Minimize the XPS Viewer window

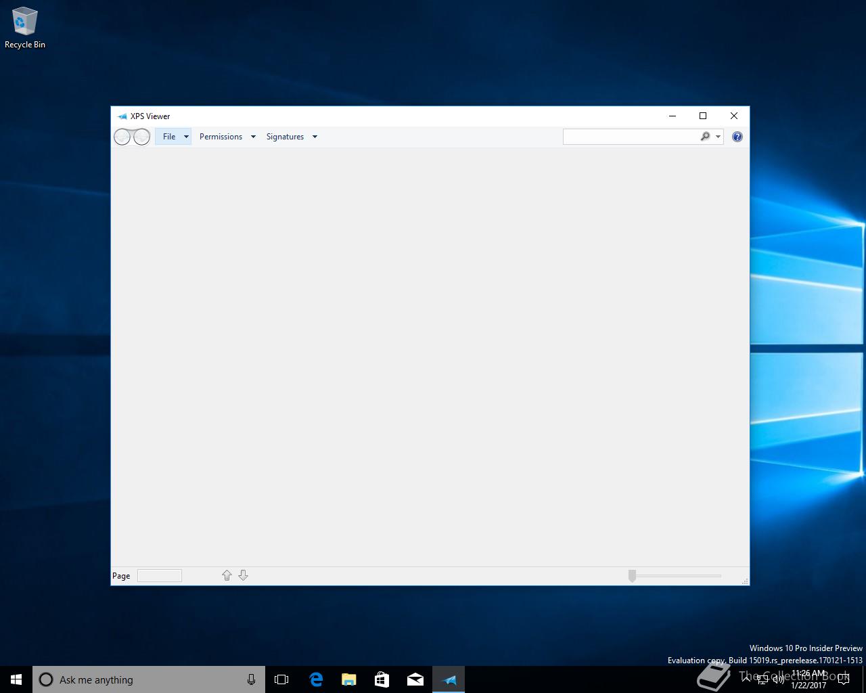(673, 116)
